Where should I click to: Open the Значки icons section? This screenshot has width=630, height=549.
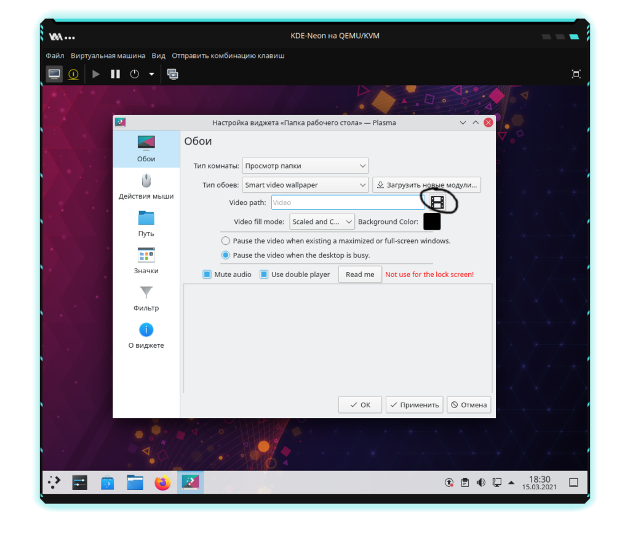tap(146, 261)
